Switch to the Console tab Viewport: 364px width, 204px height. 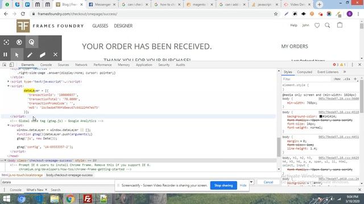pyautogui.click(x=46, y=65)
